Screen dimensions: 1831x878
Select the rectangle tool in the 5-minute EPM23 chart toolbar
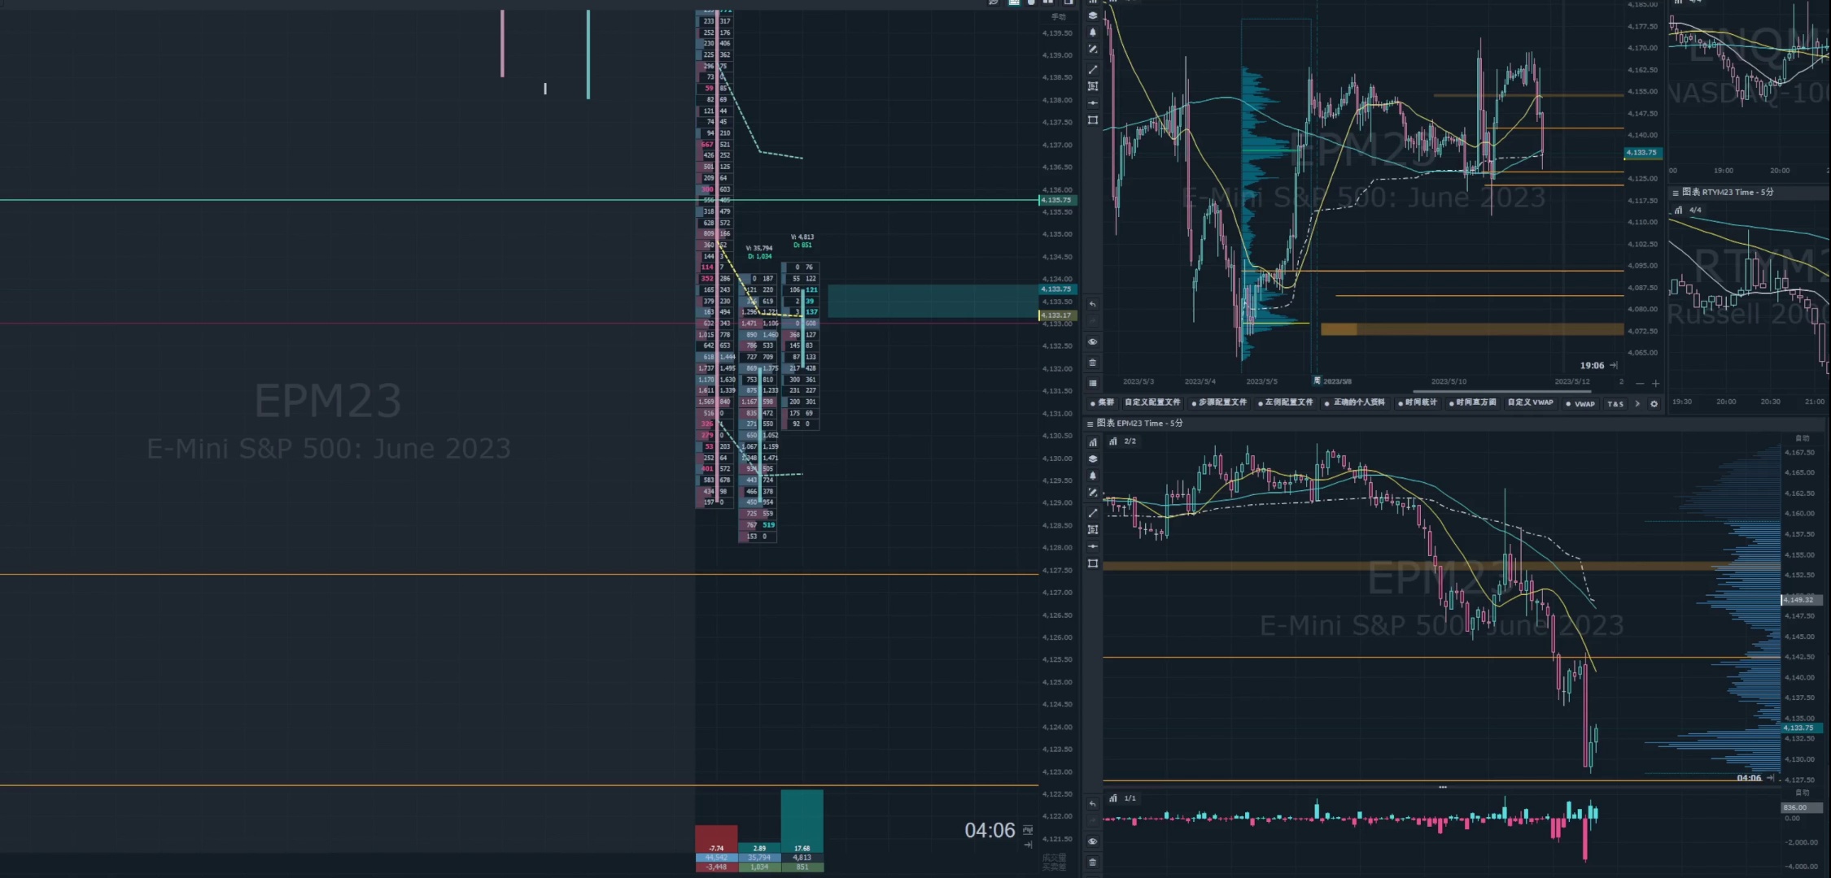pos(1093,563)
